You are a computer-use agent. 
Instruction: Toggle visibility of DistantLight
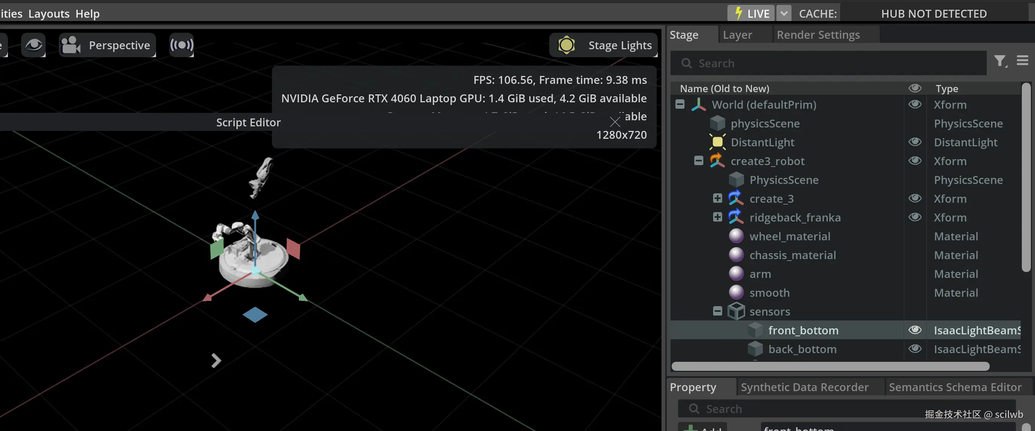point(915,142)
